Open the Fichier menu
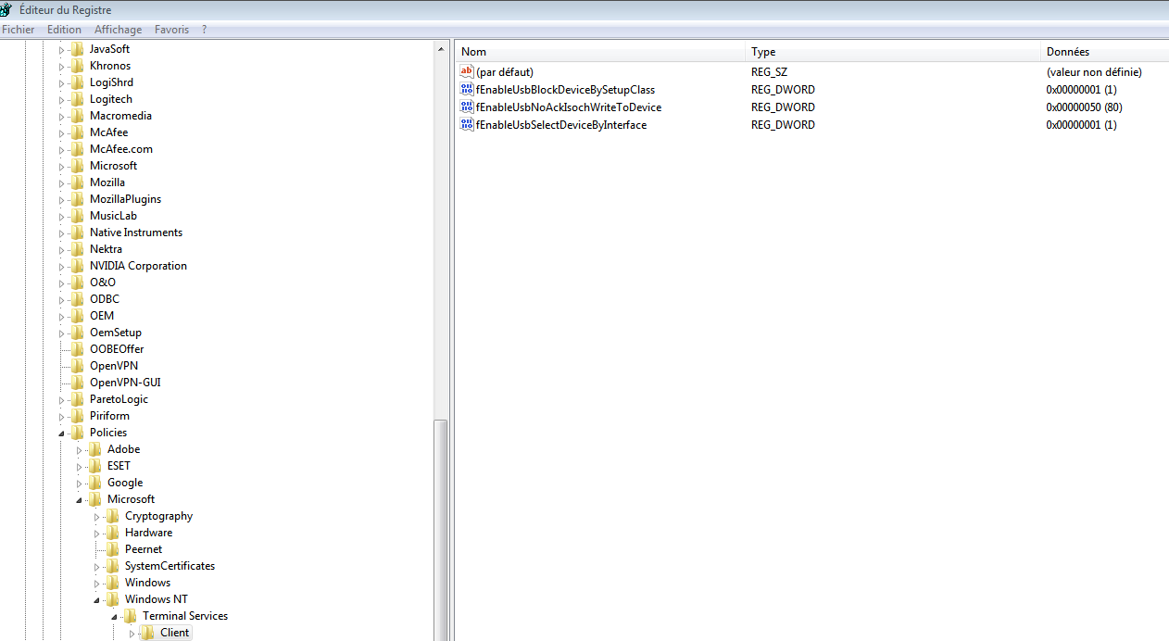Screen dimensions: 1169x641 [x=18, y=29]
